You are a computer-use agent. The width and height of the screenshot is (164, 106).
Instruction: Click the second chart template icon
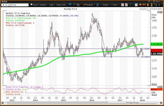click(126, 5)
